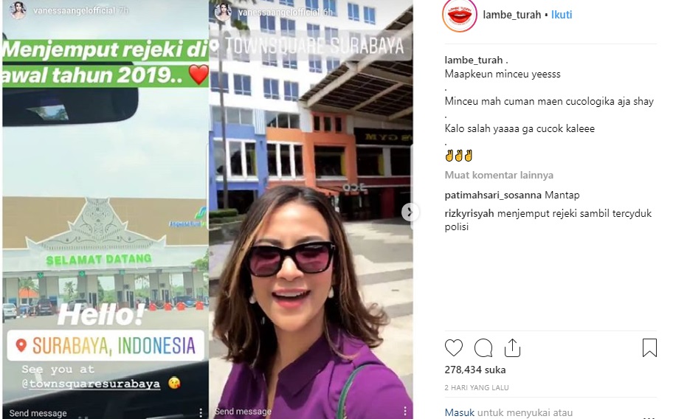The width and height of the screenshot is (673, 419).
Task: Open patimahsari_sosanna commenter profile
Action: pos(493,195)
